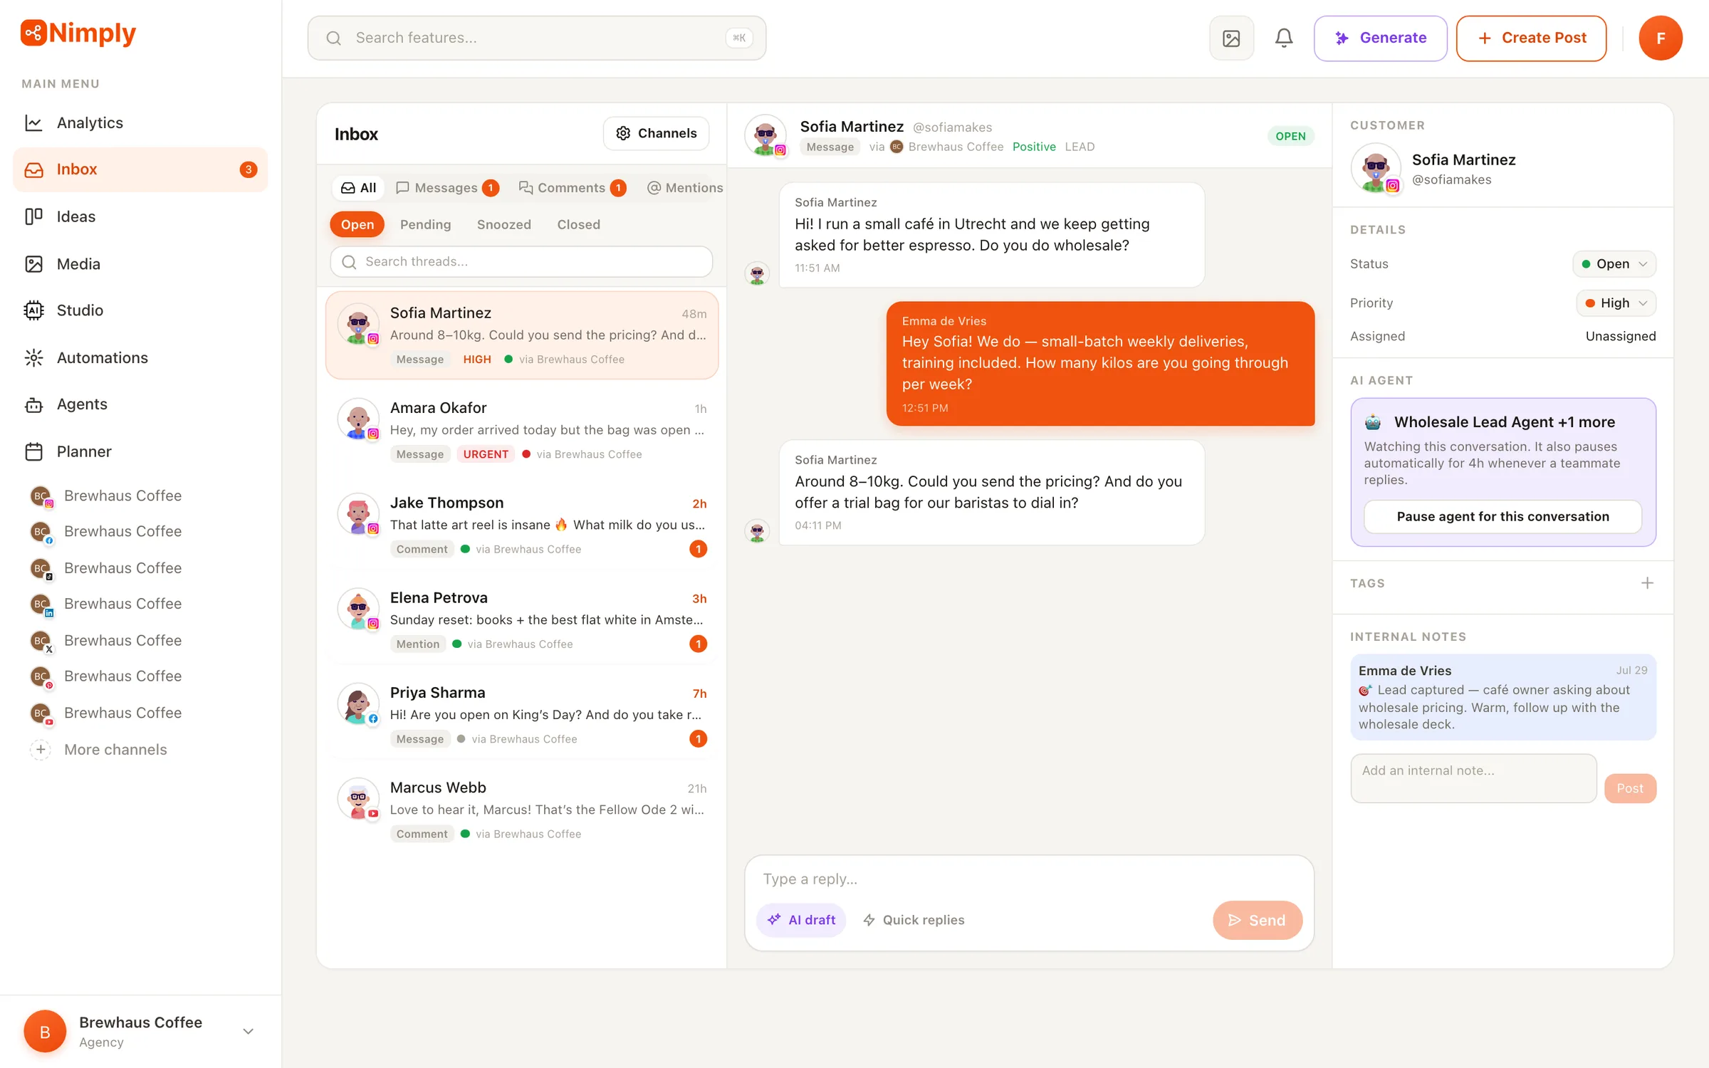Open the Marcus Webb thread
The image size is (1709, 1068).
click(521, 810)
